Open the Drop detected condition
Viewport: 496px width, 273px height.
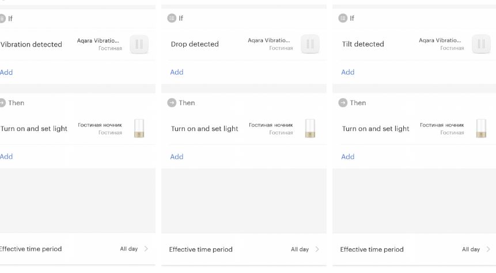[195, 44]
